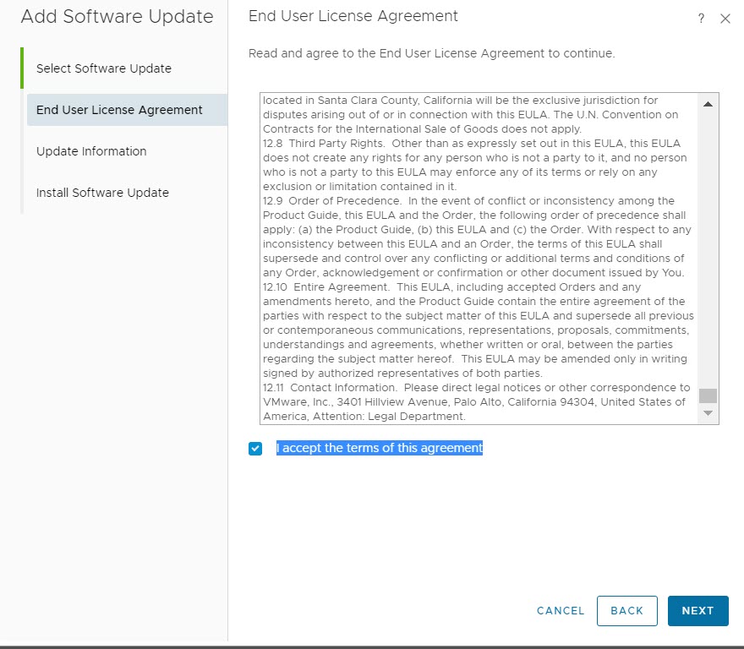
Task: Close the Add Software Update dialog
Action: [x=725, y=19]
